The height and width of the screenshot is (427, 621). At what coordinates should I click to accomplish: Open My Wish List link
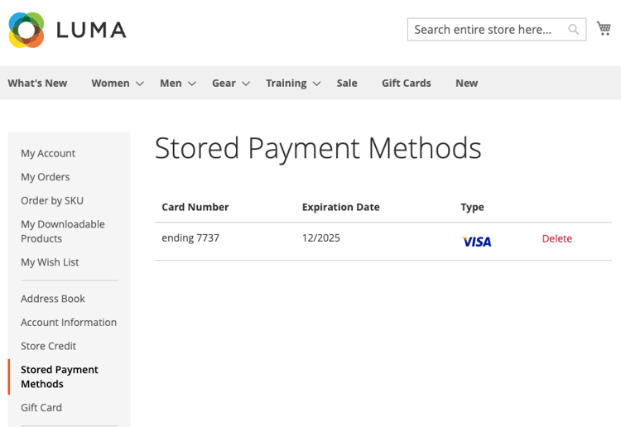(x=50, y=262)
